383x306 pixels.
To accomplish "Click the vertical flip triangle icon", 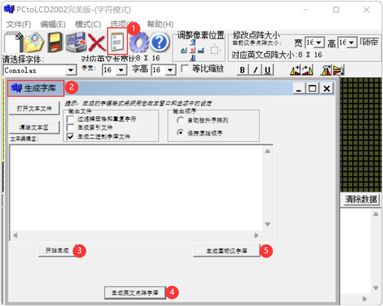I will (x=326, y=70).
